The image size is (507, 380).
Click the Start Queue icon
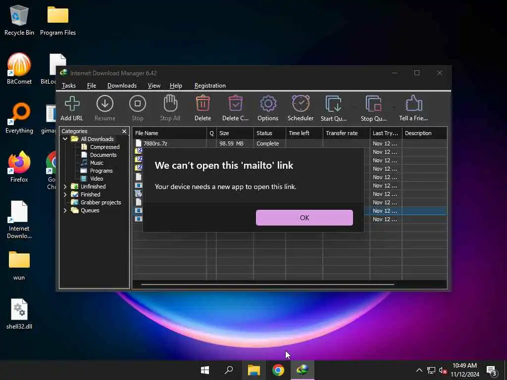pos(333,104)
